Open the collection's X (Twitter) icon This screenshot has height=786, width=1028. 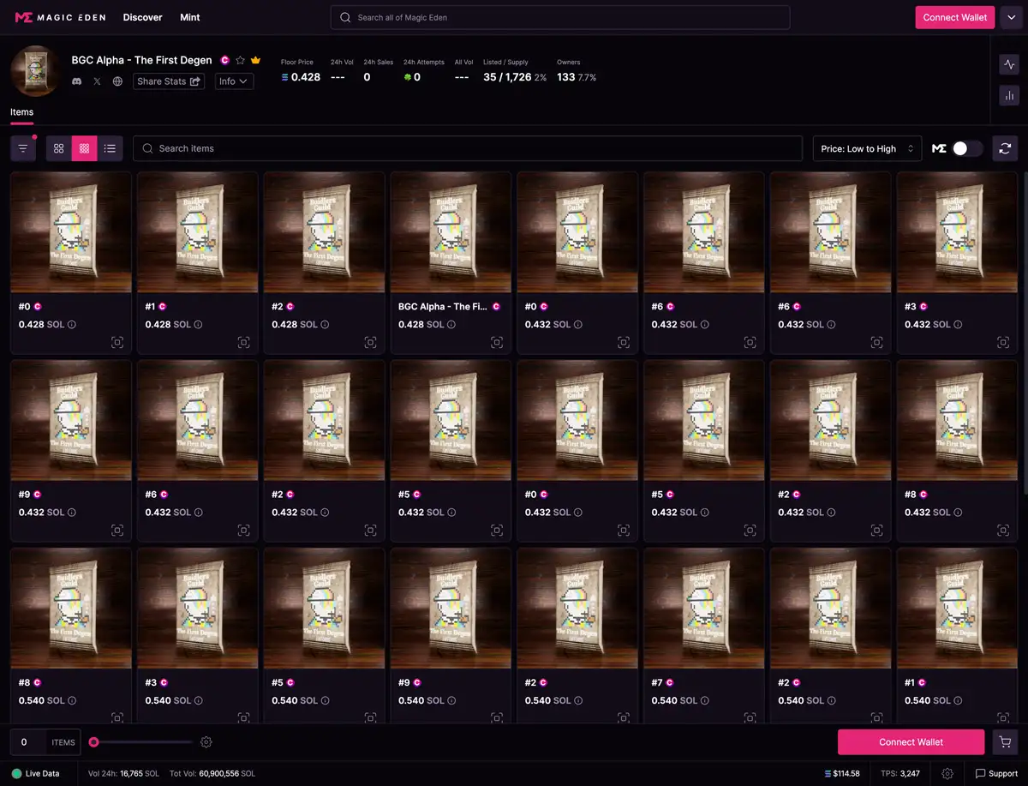click(x=97, y=81)
